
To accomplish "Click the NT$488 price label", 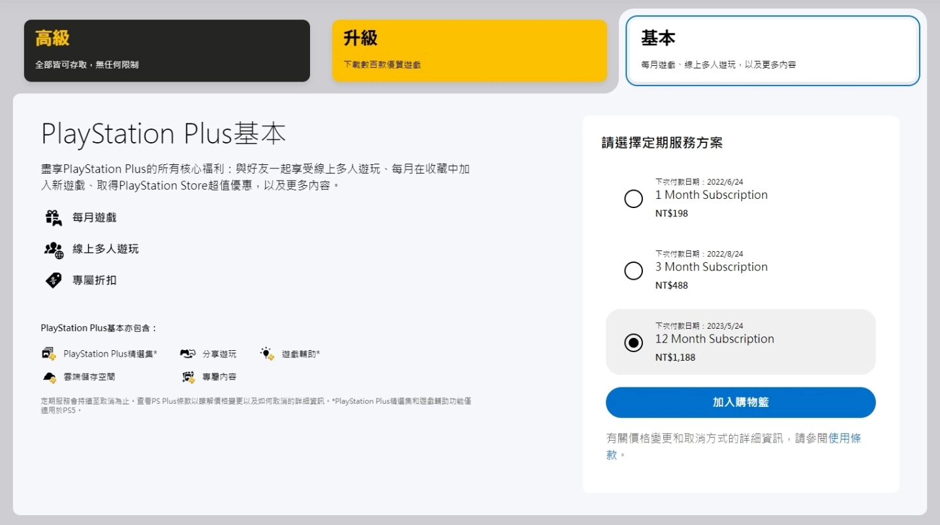I will pos(671,285).
